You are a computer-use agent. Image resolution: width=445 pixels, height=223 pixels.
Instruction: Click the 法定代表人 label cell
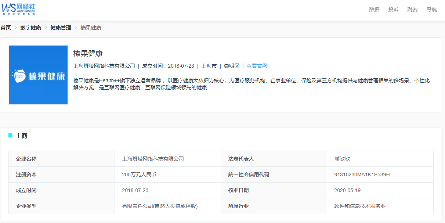[x=274, y=159]
